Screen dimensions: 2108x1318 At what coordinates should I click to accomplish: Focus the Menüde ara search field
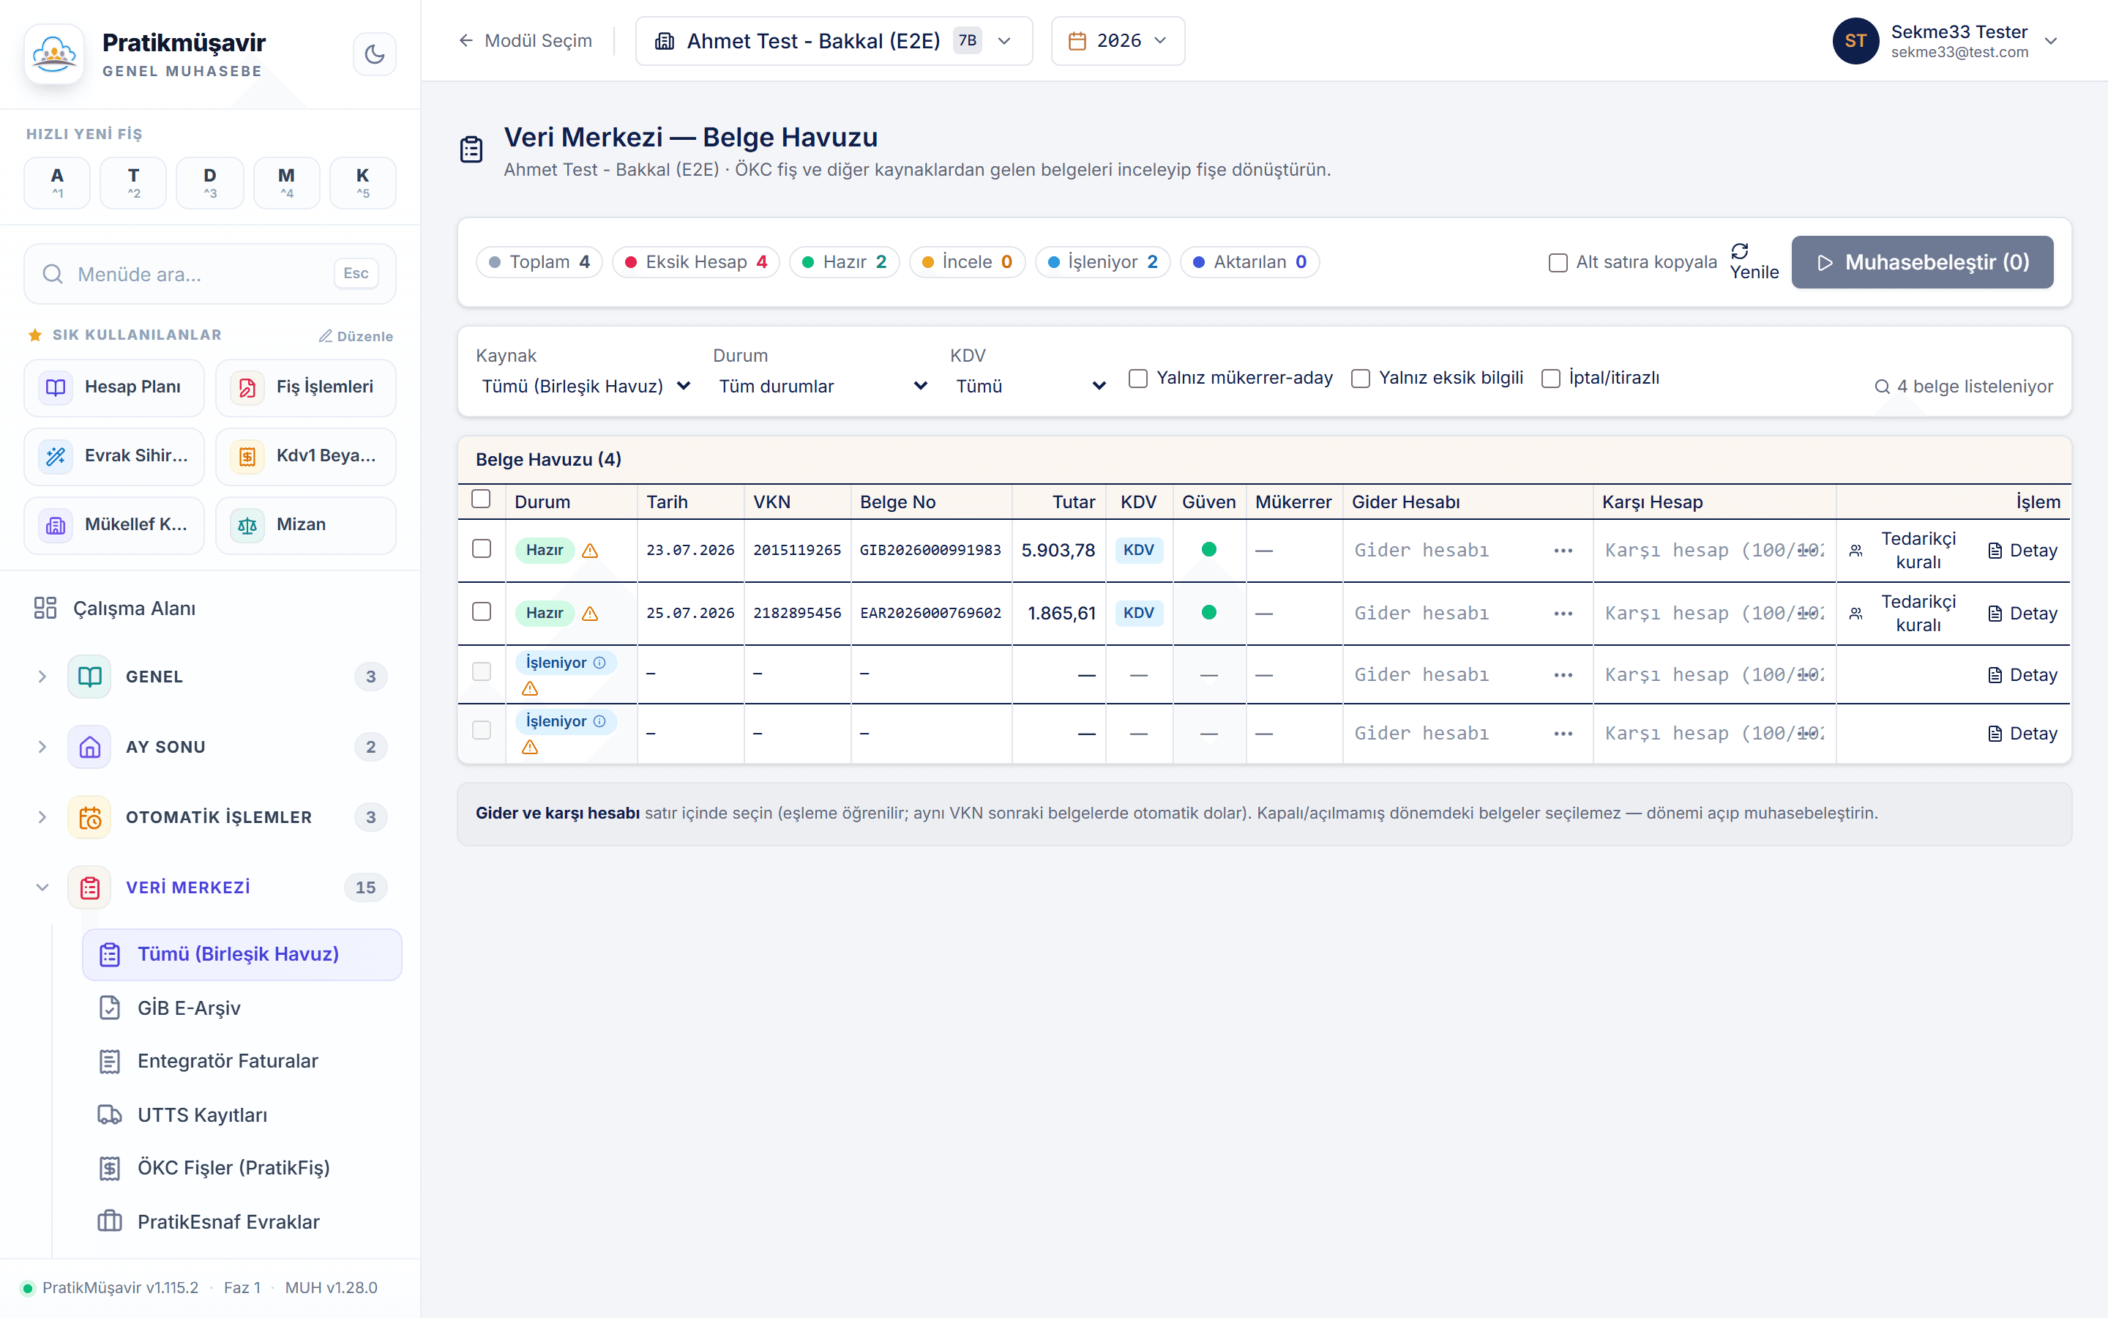pyautogui.click(x=209, y=274)
